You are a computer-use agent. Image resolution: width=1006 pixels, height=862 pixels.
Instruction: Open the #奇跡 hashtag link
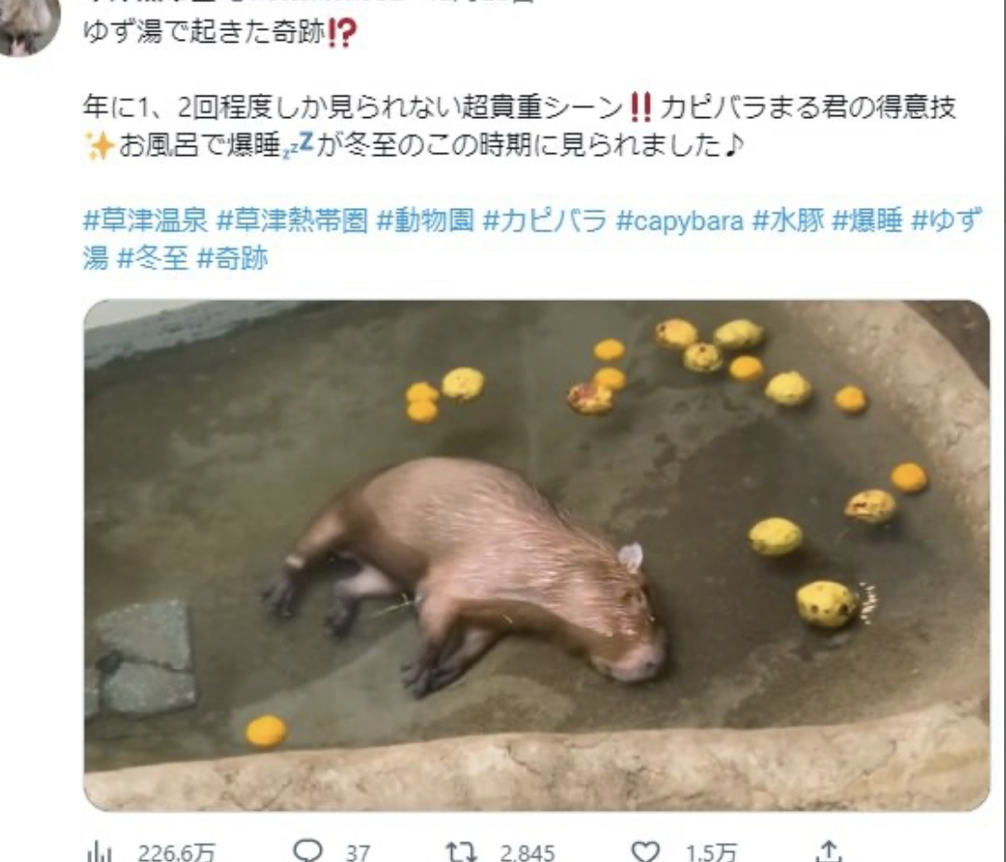[232, 258]
